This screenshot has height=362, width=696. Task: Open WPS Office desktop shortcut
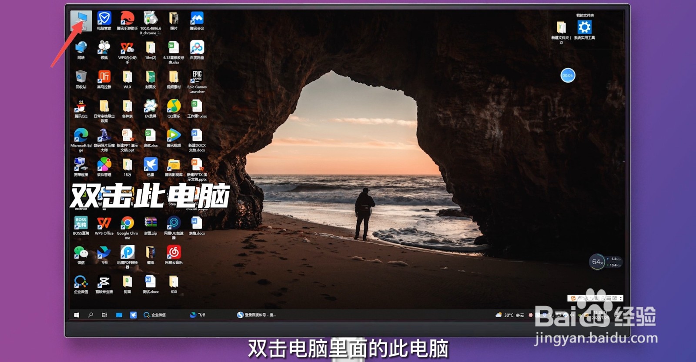pyautogui.click(x=104, y=226)
